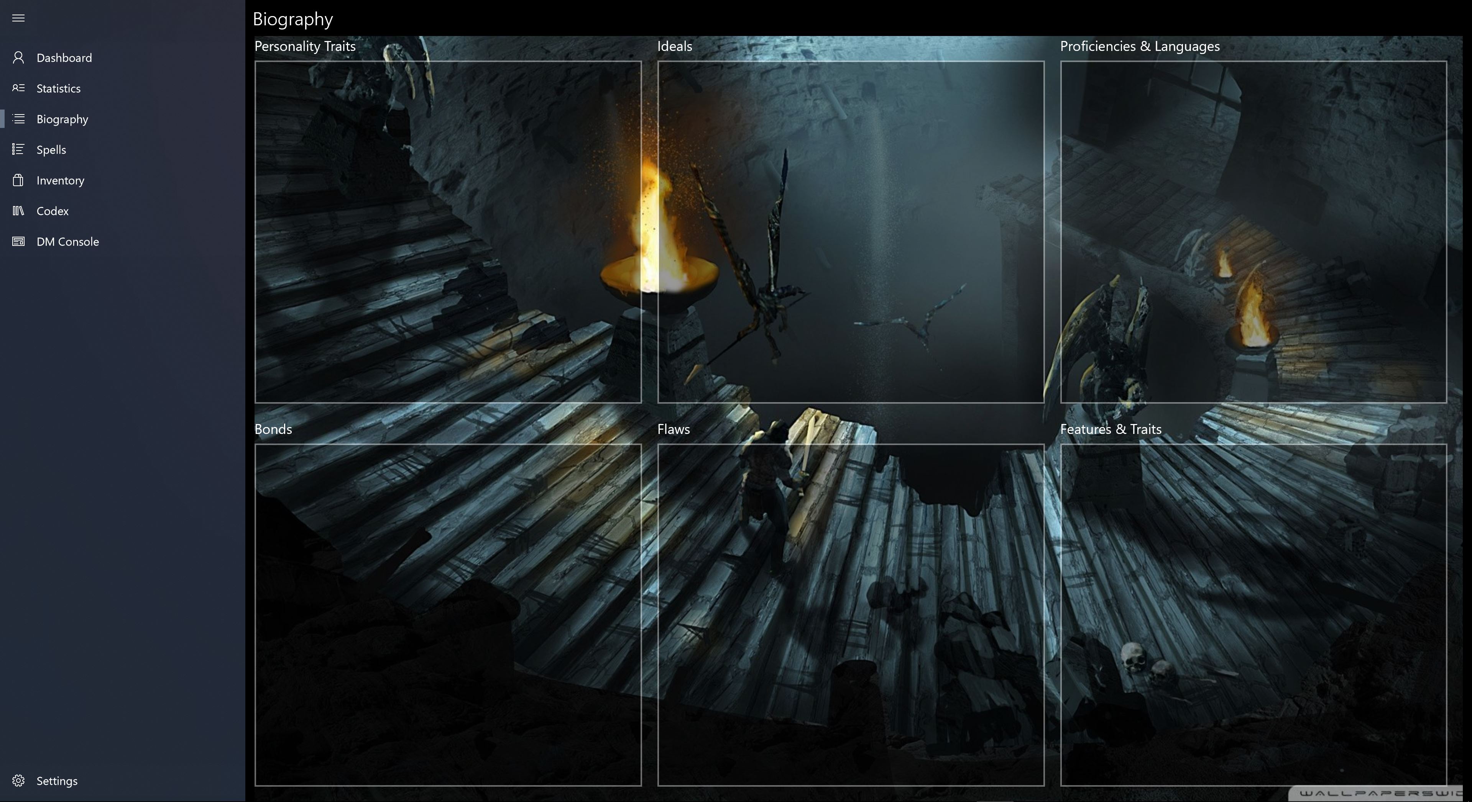Open Inventory from the sidebar
The image size is (1472, 802).
point(61,180)
